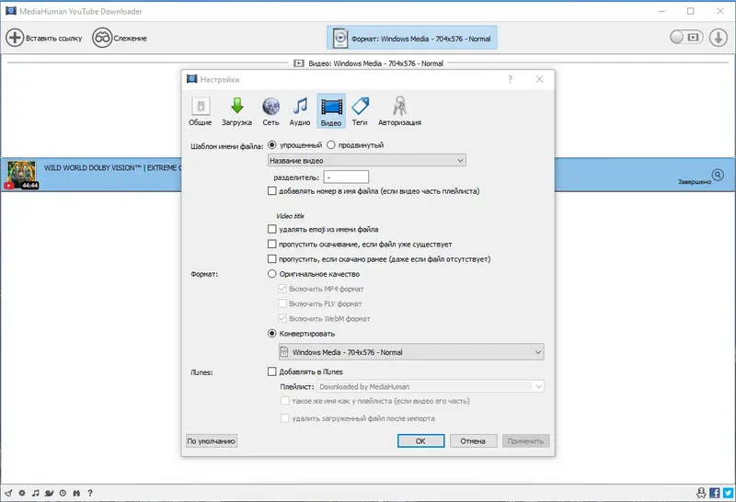
Task: Enable skipping download if file exists
Action: [271, 244]
